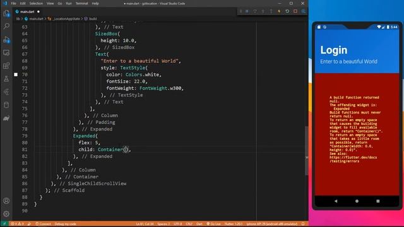Image resolution: width=404 pixels, height=227 pixels.
Task: Open remote window indicator in status bar
Action: [x=4, y=224]
